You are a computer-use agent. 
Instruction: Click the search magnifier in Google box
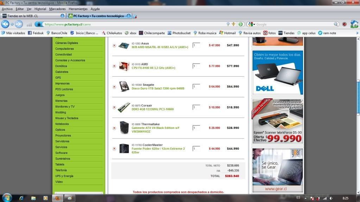click(x=336, y=24)
